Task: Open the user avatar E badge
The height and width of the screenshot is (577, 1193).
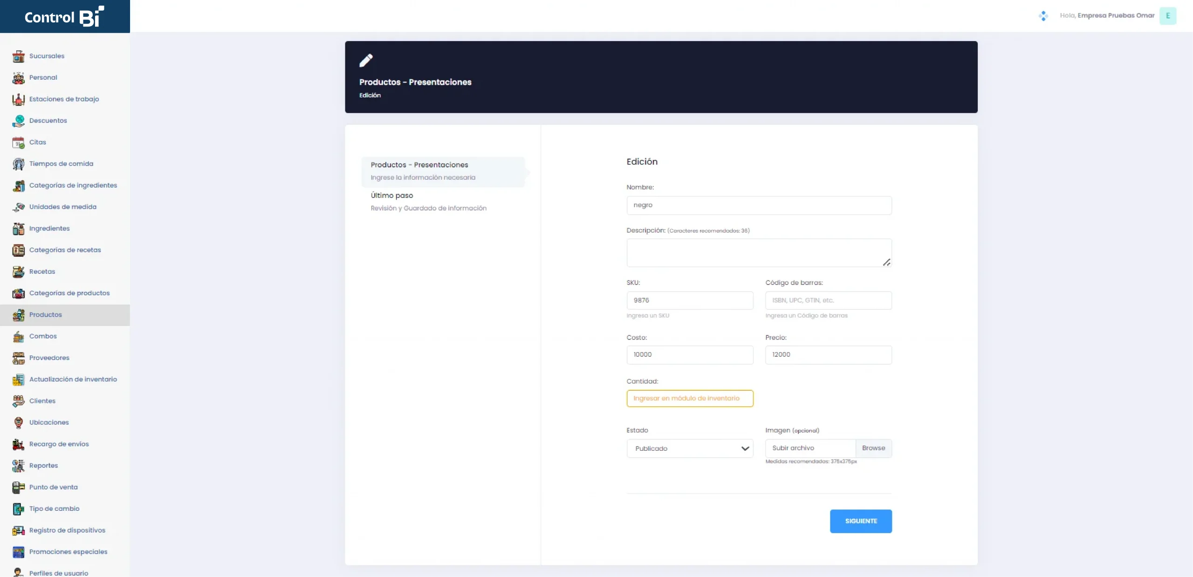Action: click(x=1168, y=16)
